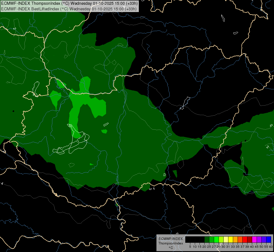Select the pale yellow 30–31 legend swatch

tap(226, 239)
